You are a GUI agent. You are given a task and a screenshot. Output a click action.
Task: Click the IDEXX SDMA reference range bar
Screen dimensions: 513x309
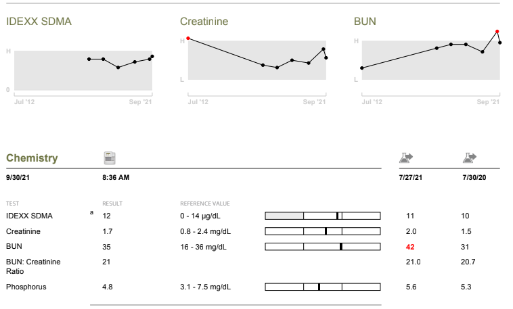coord(322,216)
